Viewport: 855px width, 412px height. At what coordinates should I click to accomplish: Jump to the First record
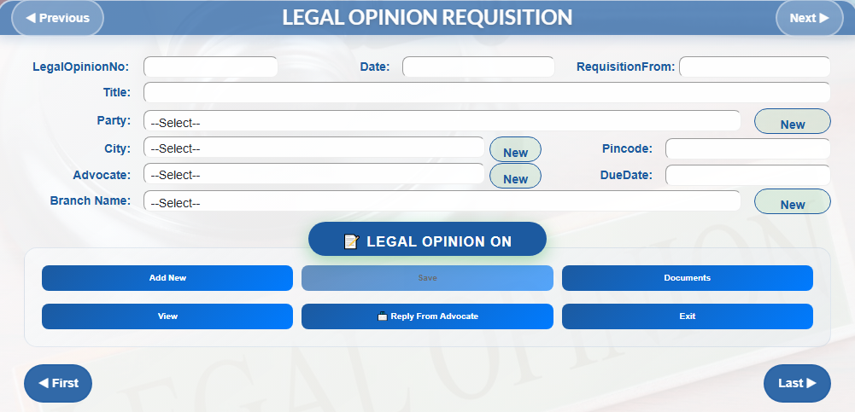(58, 383)
